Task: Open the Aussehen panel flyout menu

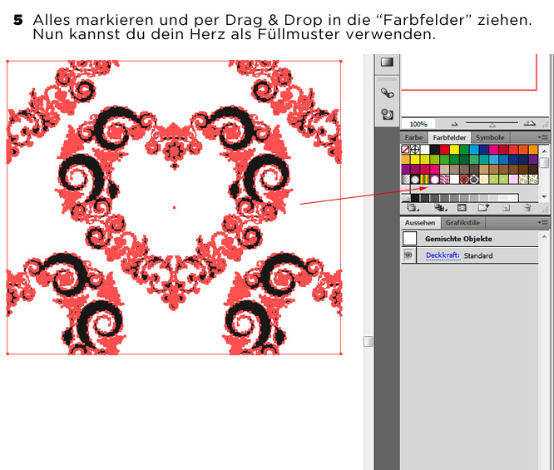Action: pyautogui.click(x=542, y=223)
